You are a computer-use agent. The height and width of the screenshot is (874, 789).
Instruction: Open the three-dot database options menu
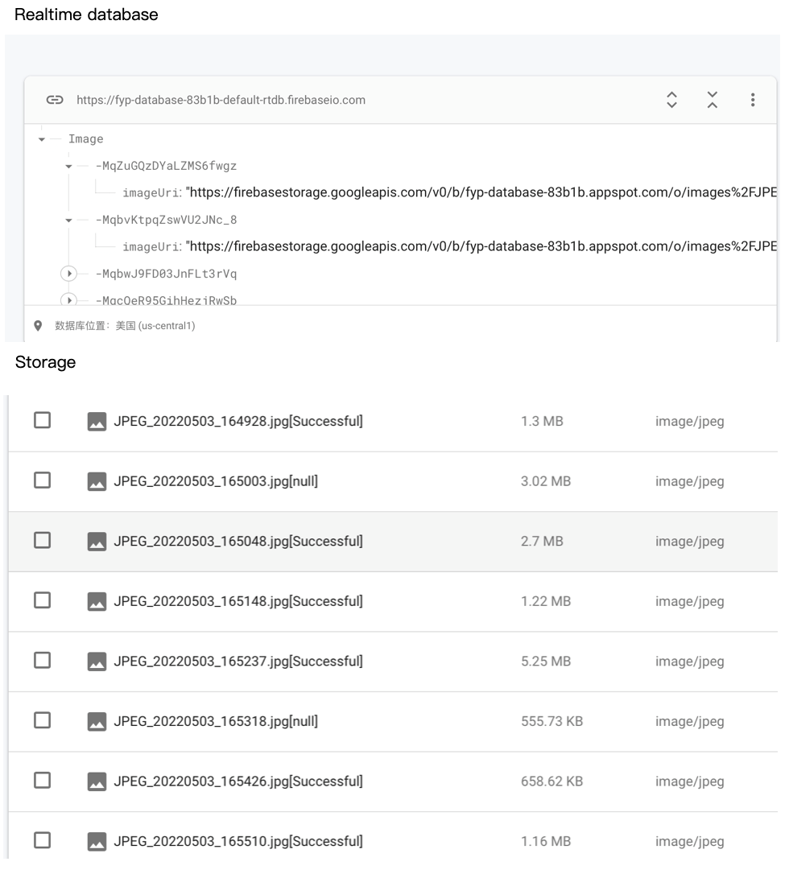[x=753, y=100]
